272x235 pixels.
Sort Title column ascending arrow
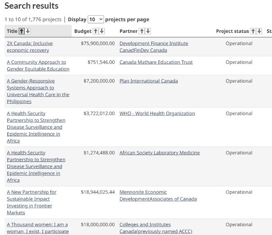[x=22, y=31]
